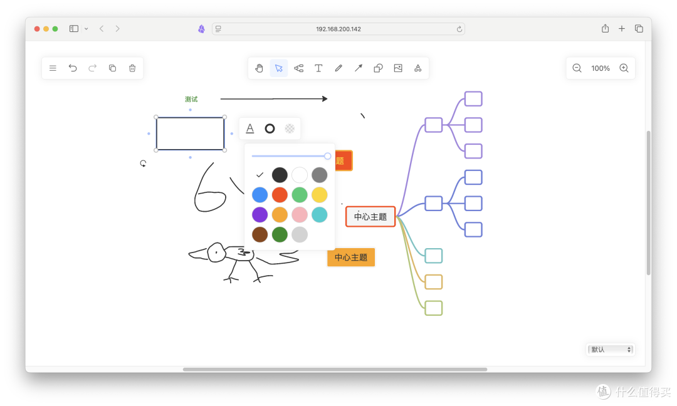This screenshot has width=677, height=406.
Task: Select the Pencil drawing tool
Action: point(338,68)
